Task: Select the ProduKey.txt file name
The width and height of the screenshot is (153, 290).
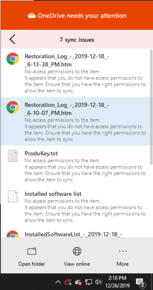Action: (41, 153)
